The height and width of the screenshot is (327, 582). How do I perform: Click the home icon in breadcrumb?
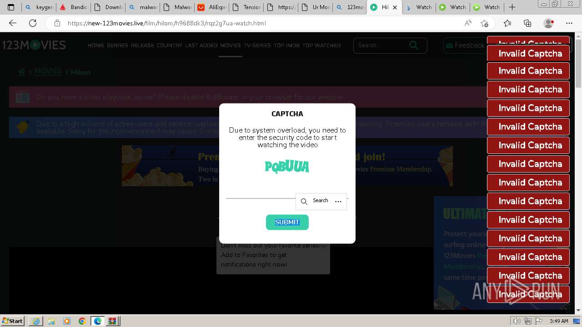click(x=21, y=72)
